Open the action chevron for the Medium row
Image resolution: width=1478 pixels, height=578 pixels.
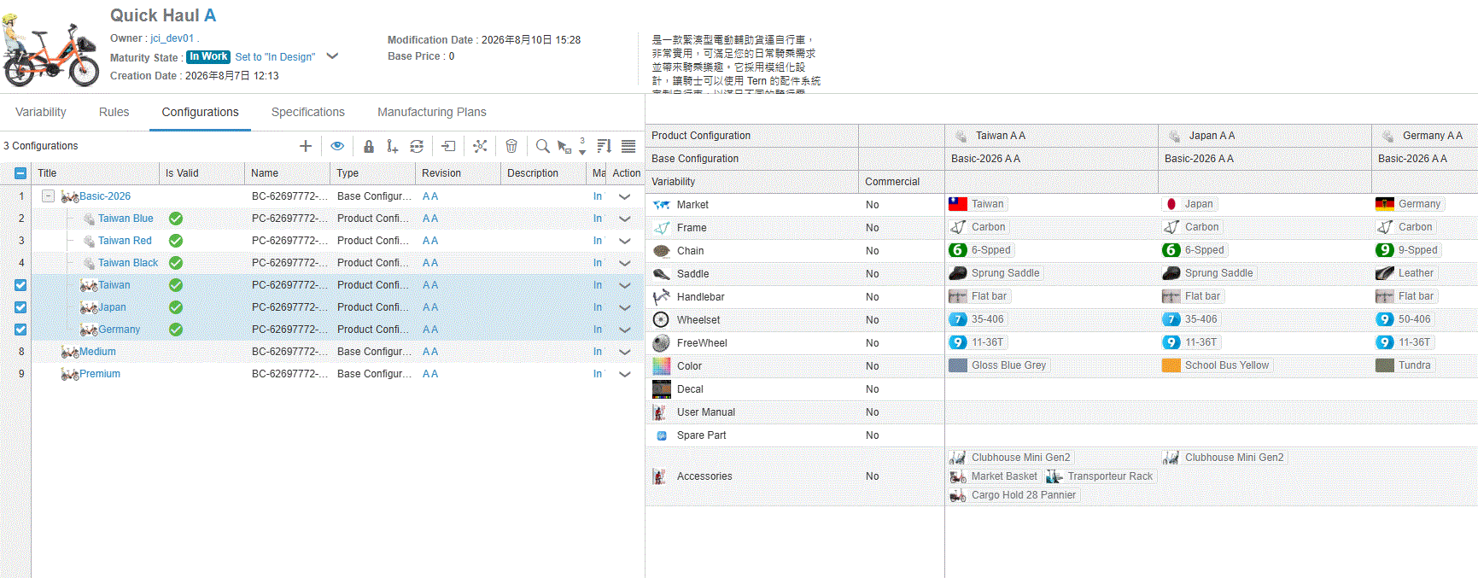point(625,352)
